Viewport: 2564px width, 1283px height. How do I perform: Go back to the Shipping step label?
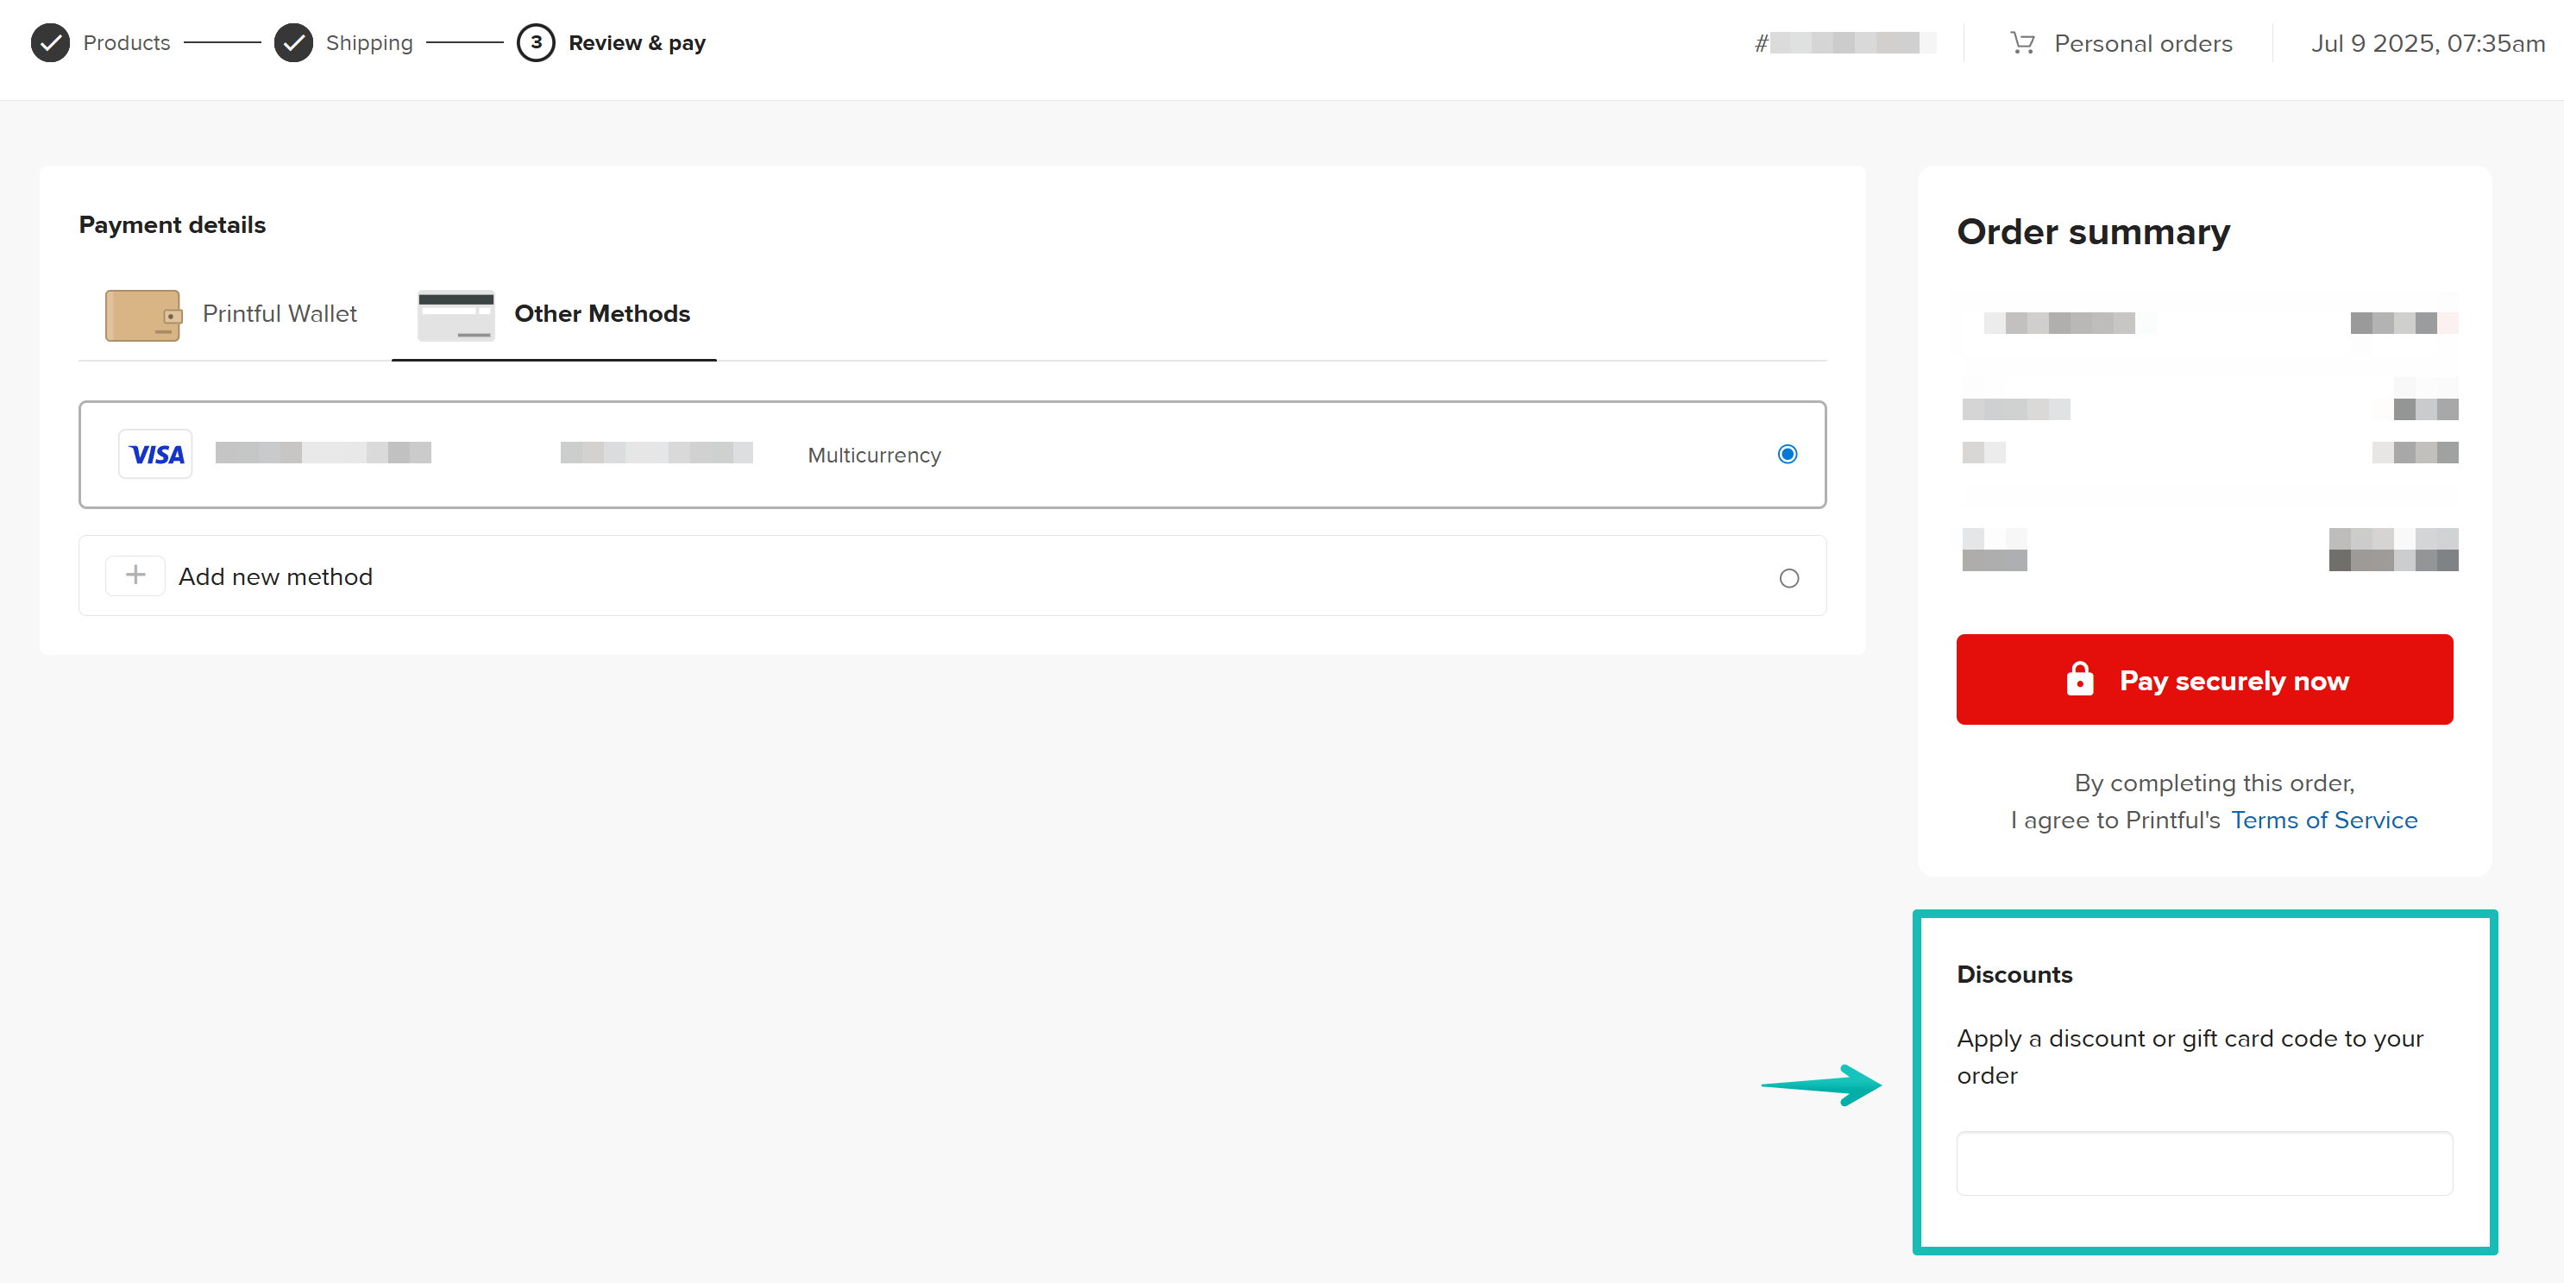pyautogui.click(x=368, y=43)
